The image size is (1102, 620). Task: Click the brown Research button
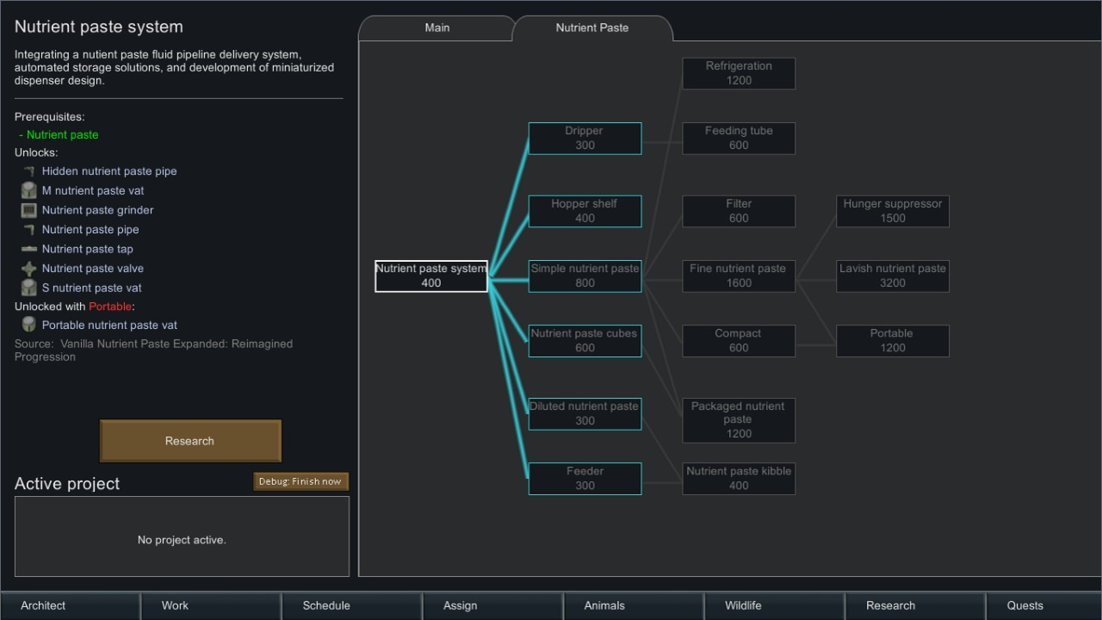(190, 441)
